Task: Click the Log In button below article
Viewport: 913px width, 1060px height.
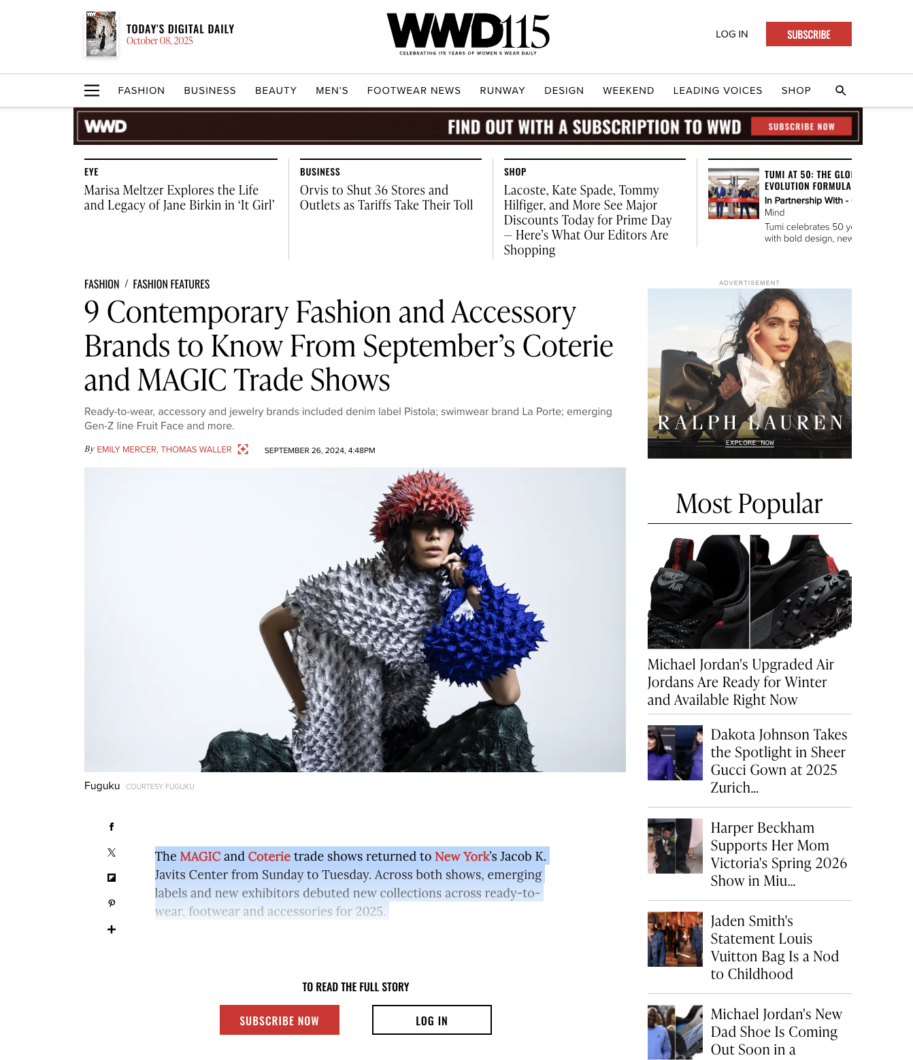Action: [432, 1020]
